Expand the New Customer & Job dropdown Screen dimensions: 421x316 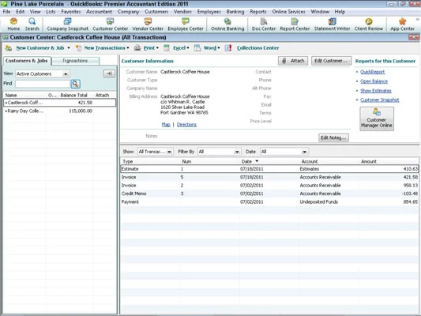[x=69, y=48]
